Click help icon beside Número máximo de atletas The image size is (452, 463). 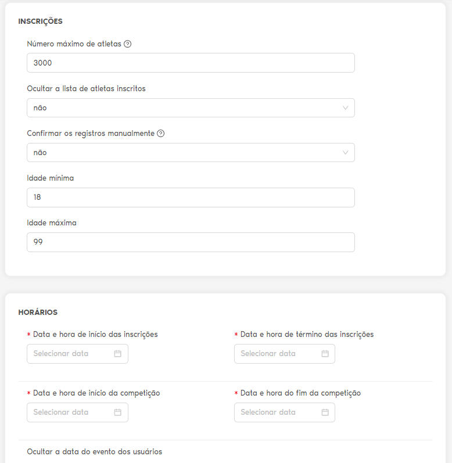click(128, 44)
